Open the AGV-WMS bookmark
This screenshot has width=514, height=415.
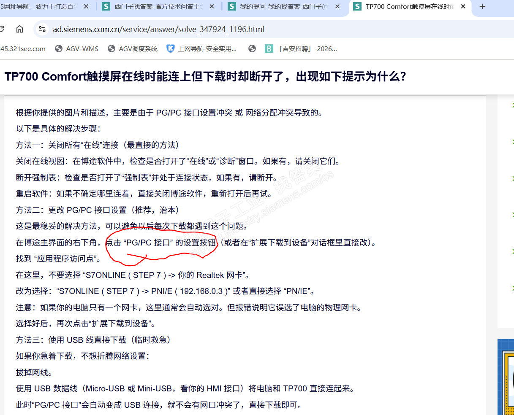(x=77, y=49)
